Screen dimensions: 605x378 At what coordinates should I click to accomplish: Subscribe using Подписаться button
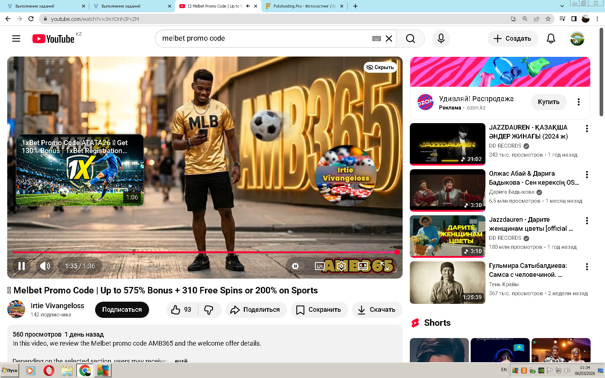(122, 310)
